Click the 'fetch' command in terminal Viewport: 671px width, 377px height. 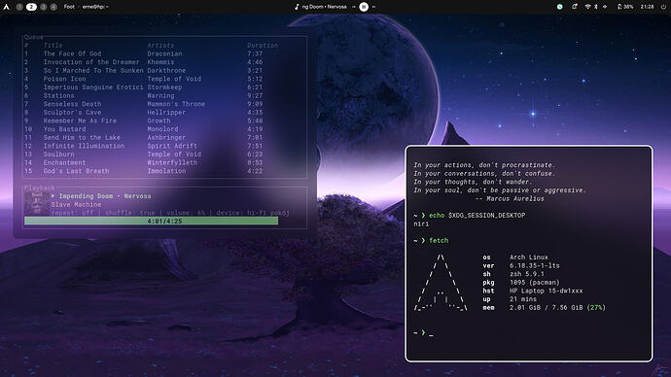(x=439, y=241)
